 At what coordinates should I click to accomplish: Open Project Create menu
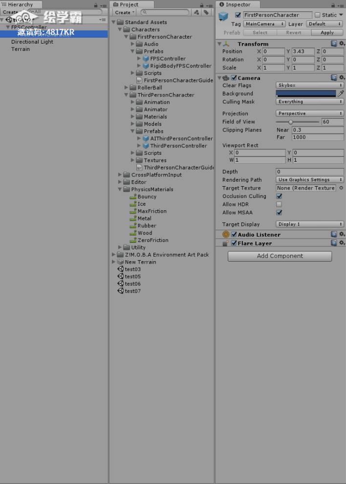124,12
